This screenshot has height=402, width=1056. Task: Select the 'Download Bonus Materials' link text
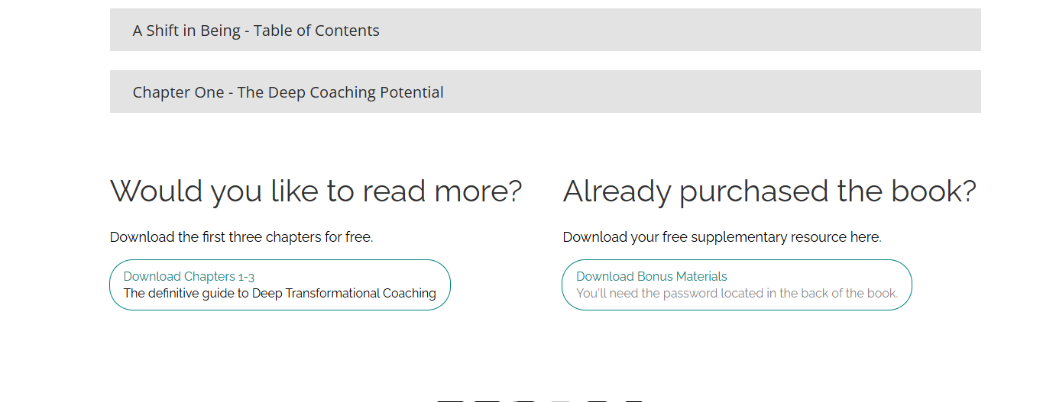652,276
